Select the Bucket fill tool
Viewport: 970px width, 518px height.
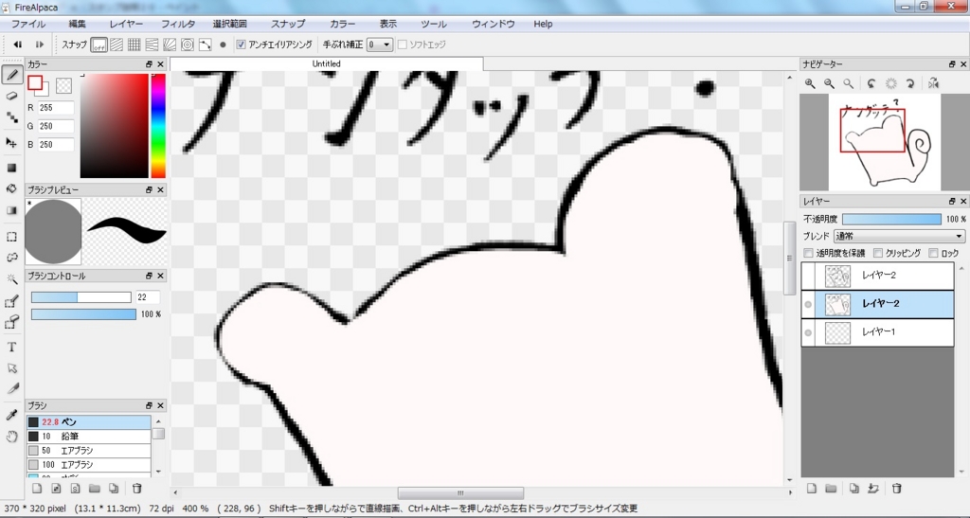click(x=11, y=189)
